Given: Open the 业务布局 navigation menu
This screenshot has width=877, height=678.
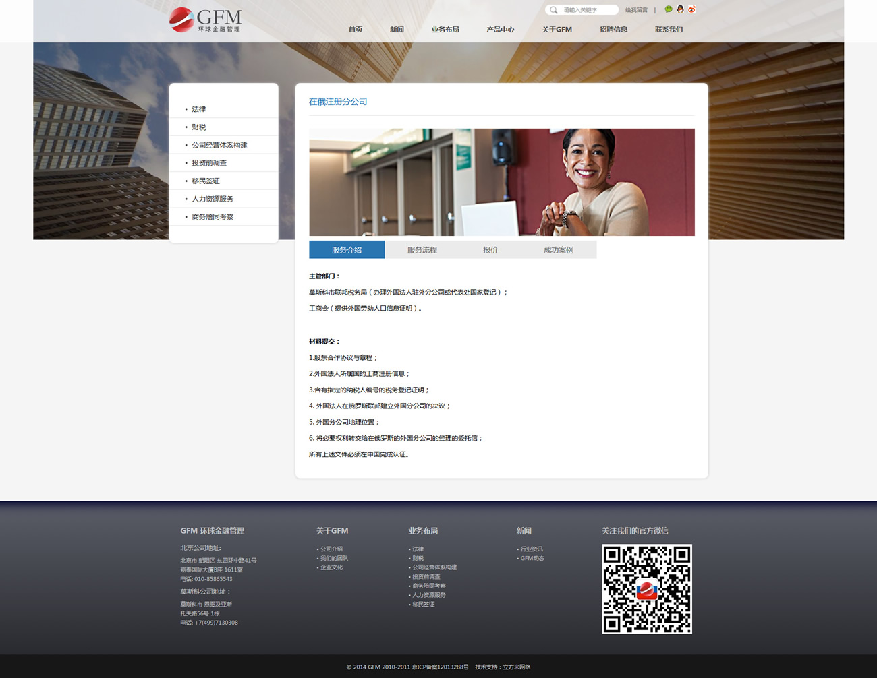Looking at the screenshot, I should (445, 30).
